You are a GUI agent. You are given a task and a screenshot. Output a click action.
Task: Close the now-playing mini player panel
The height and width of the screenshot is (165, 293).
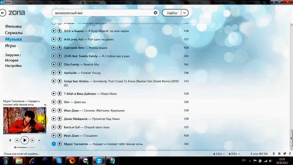[x=45, y=105]
